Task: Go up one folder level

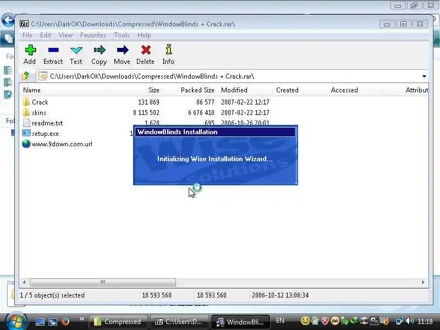Action: [26, 76]
